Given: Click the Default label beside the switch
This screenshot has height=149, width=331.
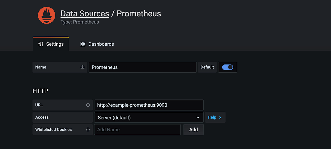Looking at the screenshot, I should (207, 67).
